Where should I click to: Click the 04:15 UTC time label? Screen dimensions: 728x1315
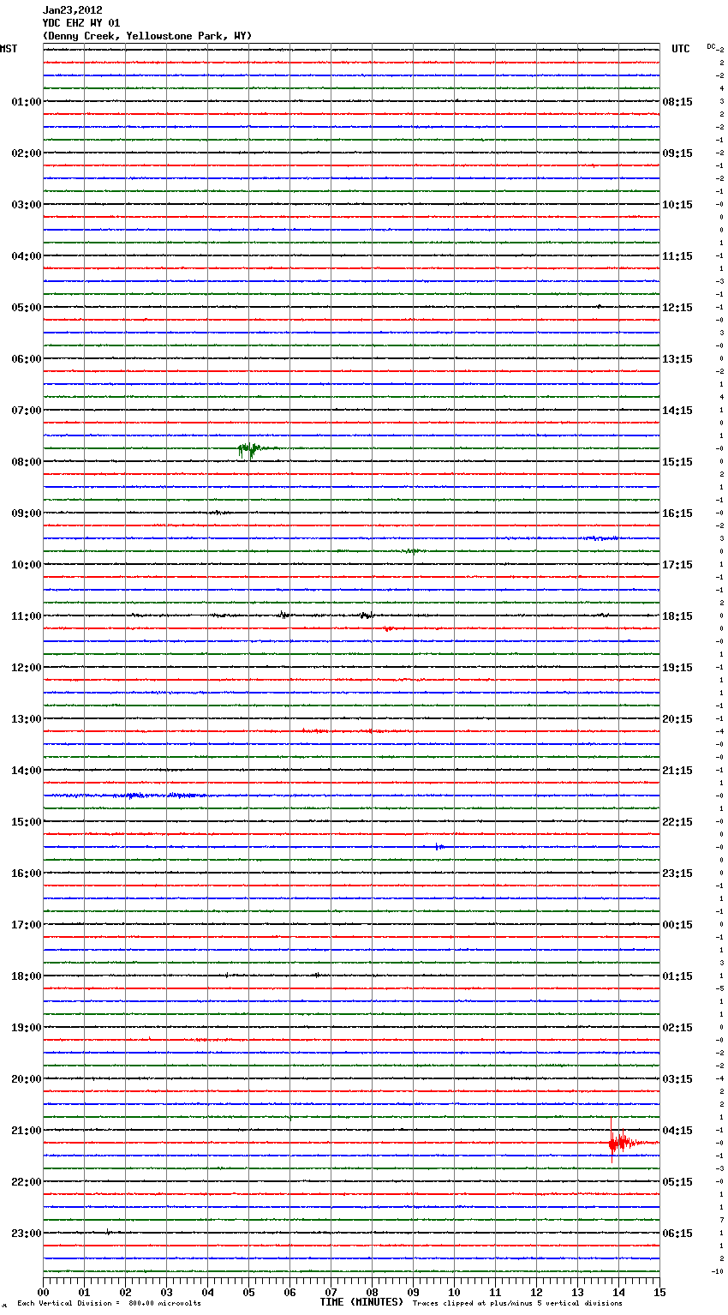pos(677,1131)
